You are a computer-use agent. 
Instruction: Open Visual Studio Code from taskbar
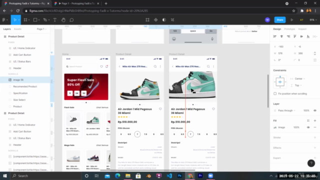[169, 175]
